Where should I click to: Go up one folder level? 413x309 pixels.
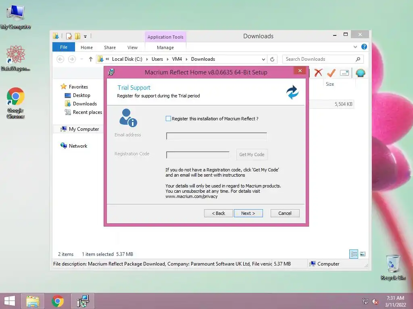pos(91,59)
